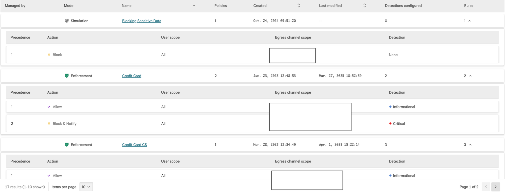Click the Allow checkmark icon in Credit Card rule
Screen dimensions: 505x193
pyautogui.click(x=49, y=107)
